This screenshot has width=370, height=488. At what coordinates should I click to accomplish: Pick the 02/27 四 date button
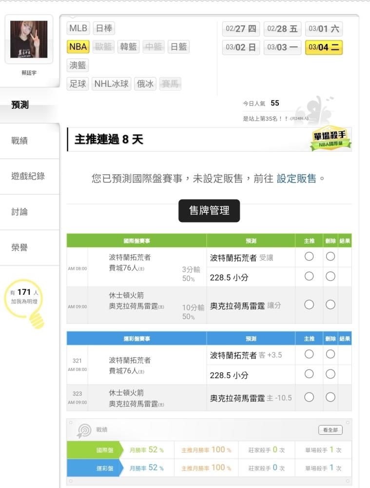(x=241, y=29)
